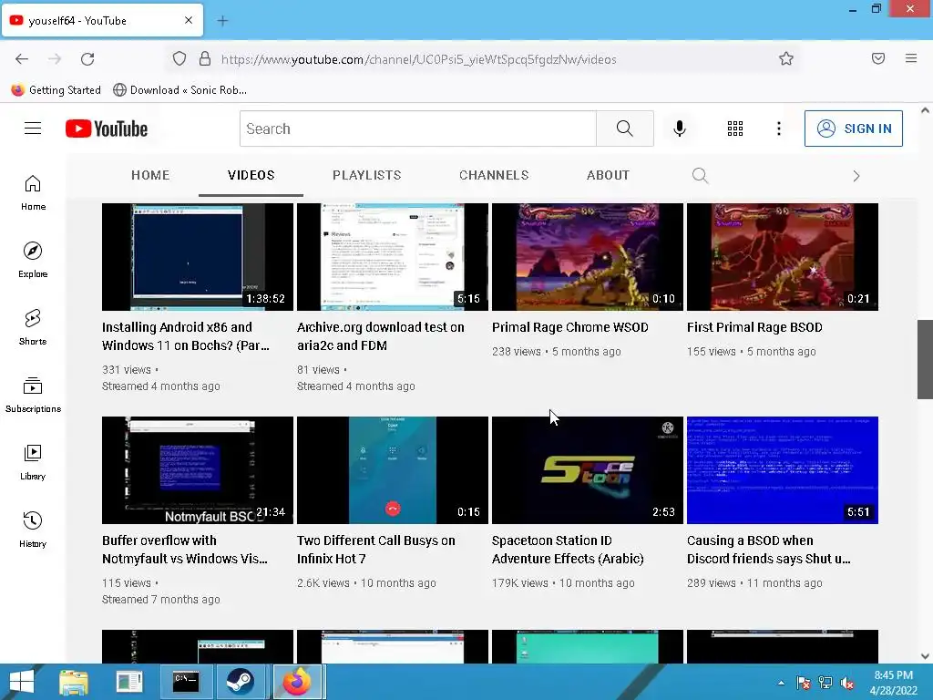933x700 pixels.
Task: Open Two Different Call Busys title
Action: (x=376, y=550)
